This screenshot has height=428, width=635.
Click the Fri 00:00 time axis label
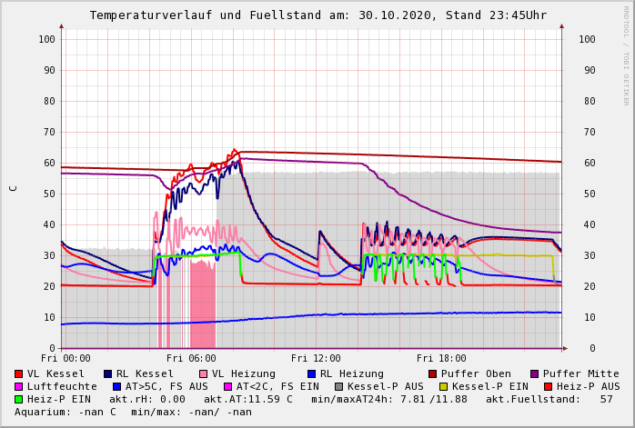click(66, 358)
